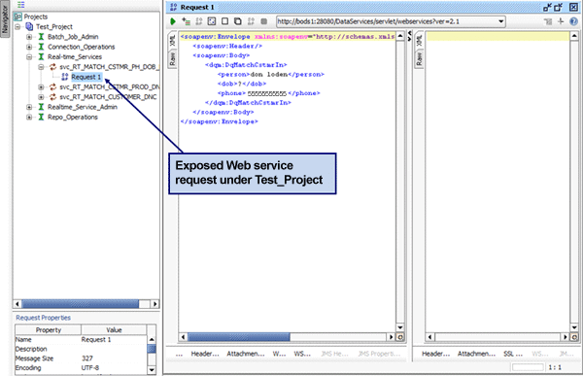Toggle the request/response split arrows
The height and width of the screenshot is (376, 583).
point(410,36)
